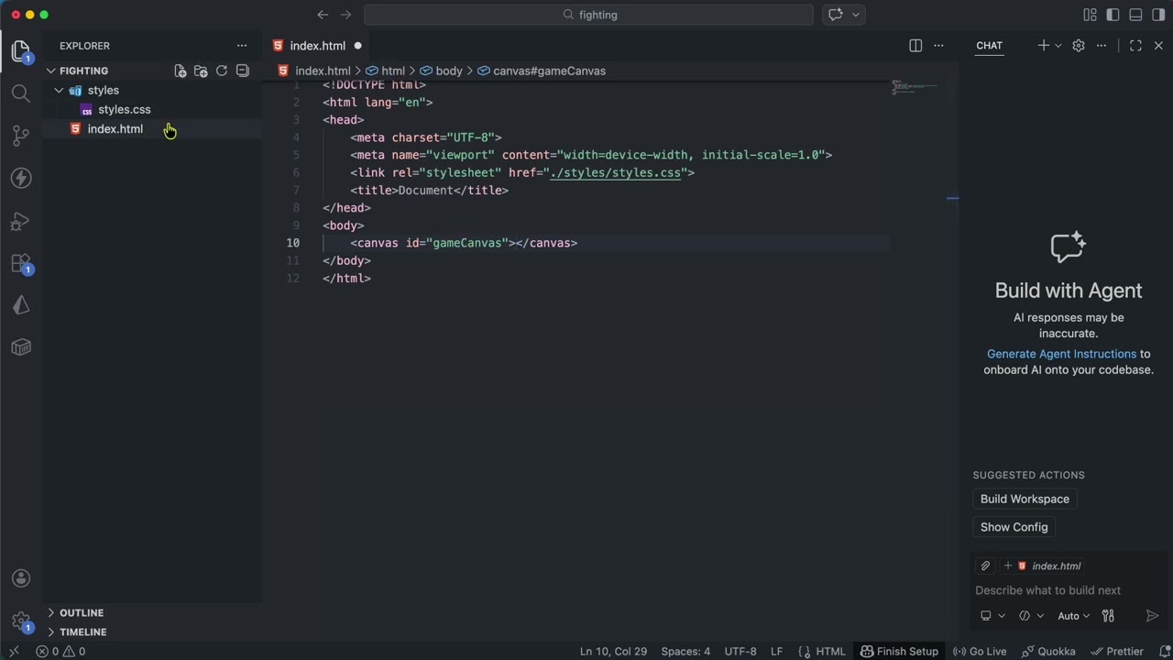Click Quokka in the status bar

1047,652
